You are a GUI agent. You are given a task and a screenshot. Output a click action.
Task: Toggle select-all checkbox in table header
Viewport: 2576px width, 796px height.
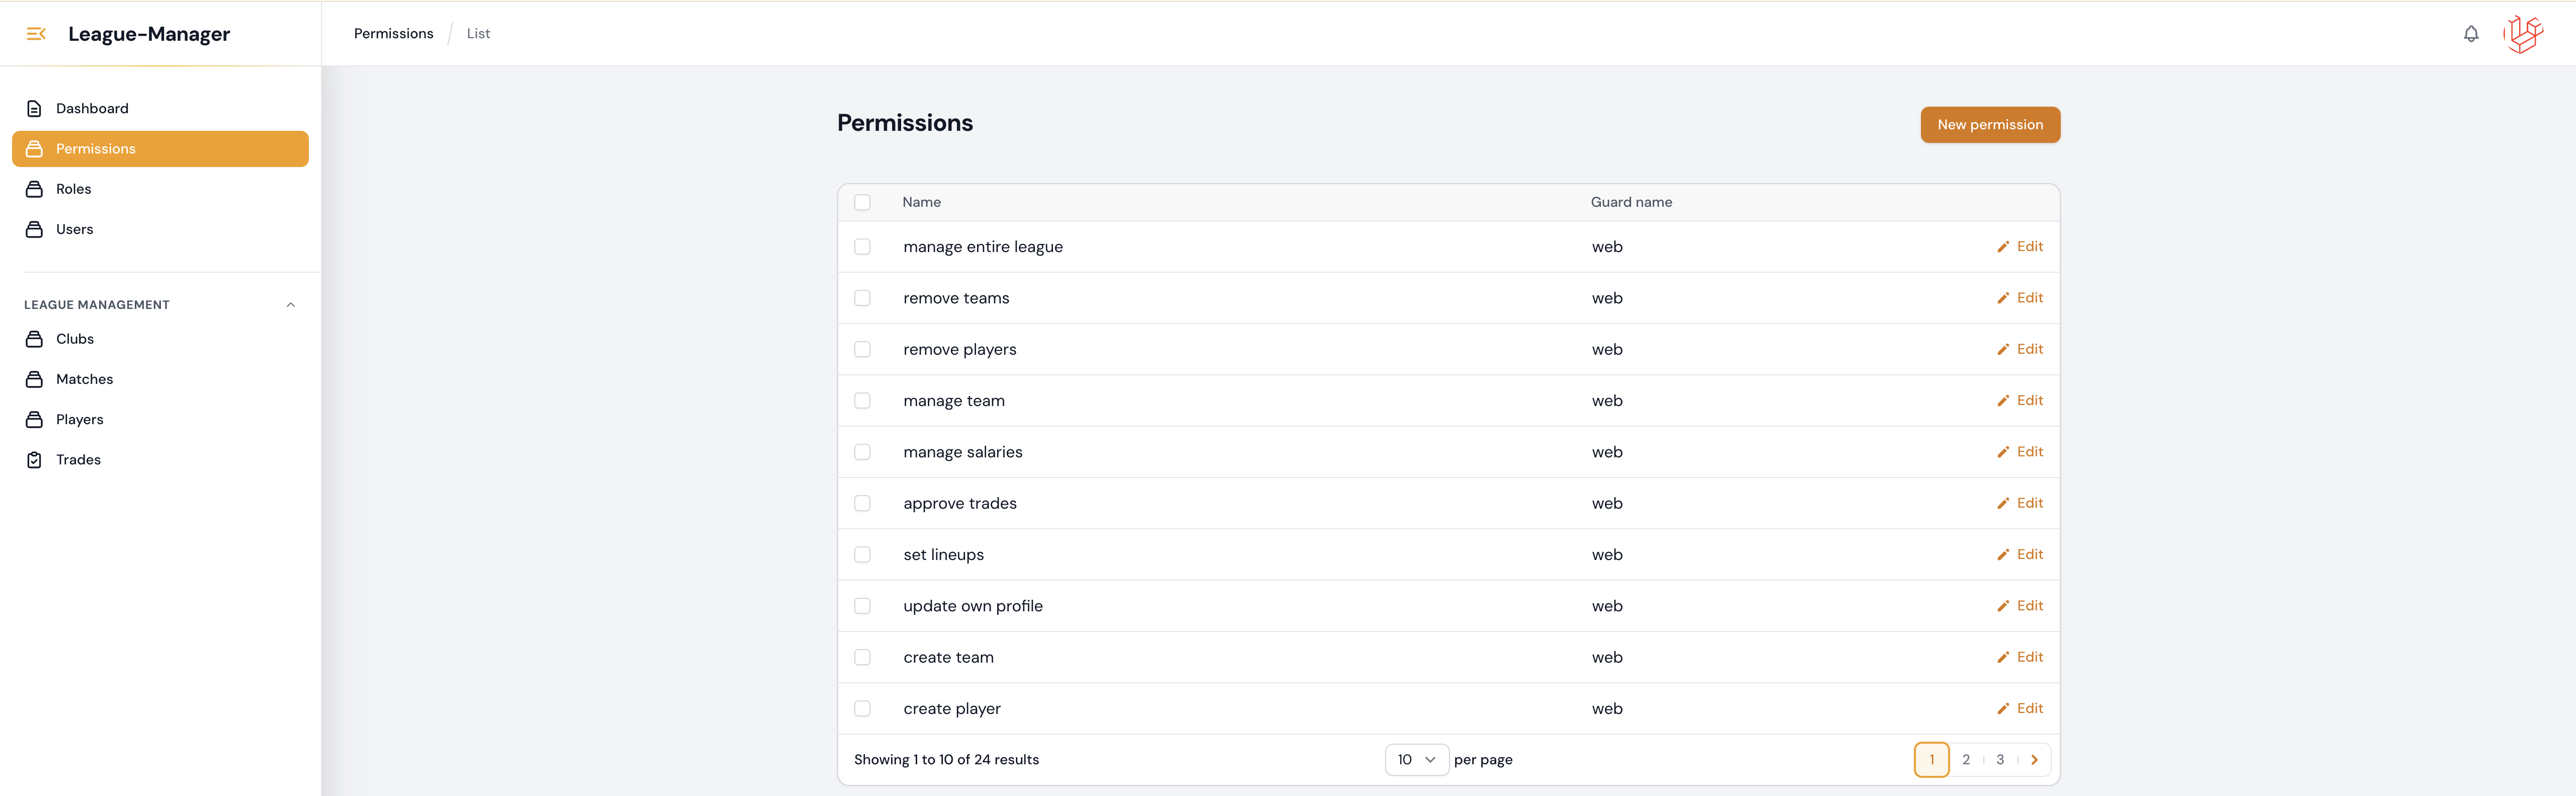pos(862,202)
